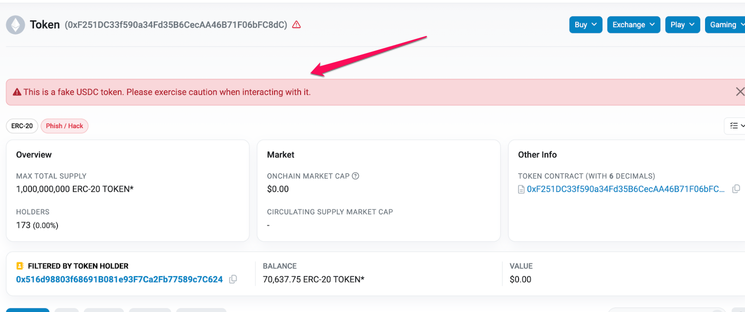745x312 pixels.
Task: Click the Ethereum logo icon in the header
Action: click(x=15, y=25)
